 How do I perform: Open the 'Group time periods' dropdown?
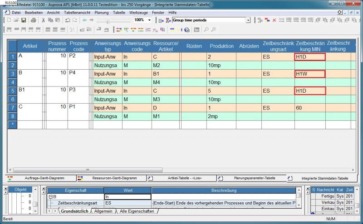[x=248, y=20]
